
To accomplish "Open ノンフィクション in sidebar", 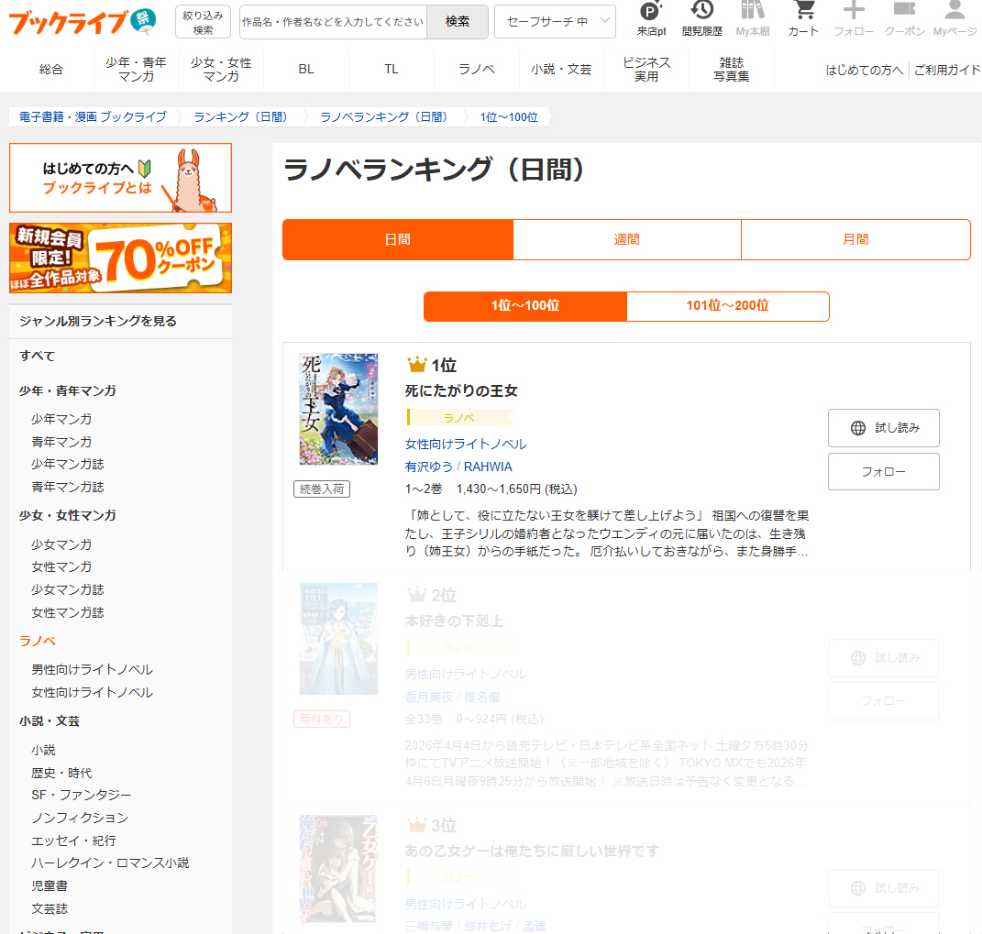I will (80, 819).
